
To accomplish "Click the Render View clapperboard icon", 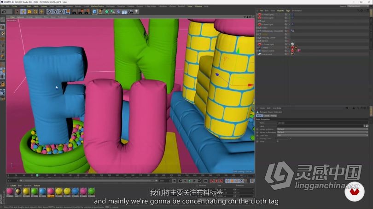I will [x=75, y=11].
